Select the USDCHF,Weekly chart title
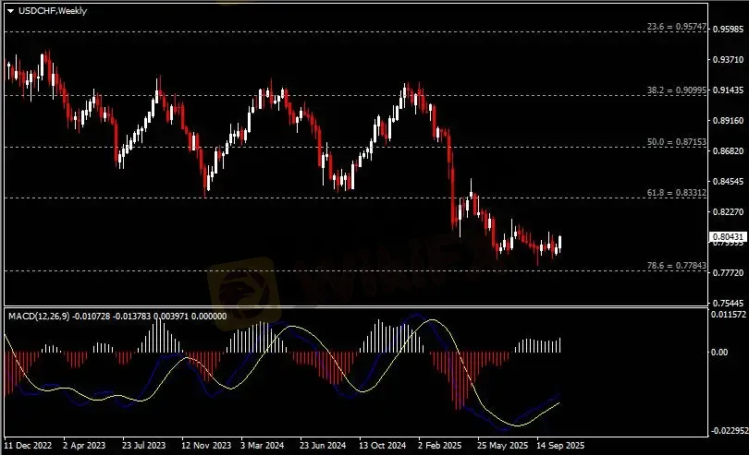Viewport: 749px width, 455px height. 53,10
